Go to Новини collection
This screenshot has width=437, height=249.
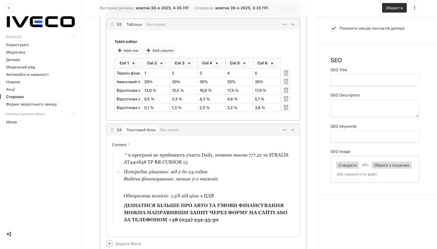pyautogui.click(x=13, y=82)
